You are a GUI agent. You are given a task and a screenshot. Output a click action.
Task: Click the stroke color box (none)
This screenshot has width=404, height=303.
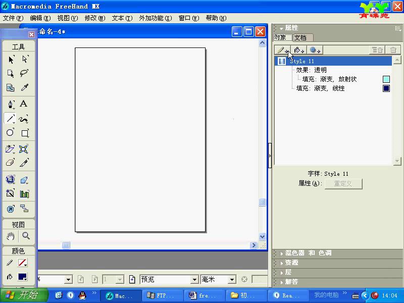[22, 263]
